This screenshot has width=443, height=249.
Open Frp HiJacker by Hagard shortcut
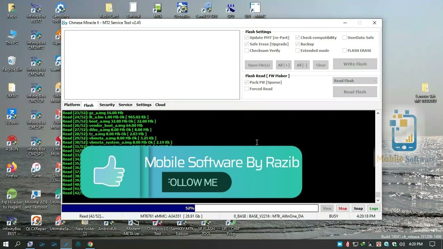tap(12, 199)
